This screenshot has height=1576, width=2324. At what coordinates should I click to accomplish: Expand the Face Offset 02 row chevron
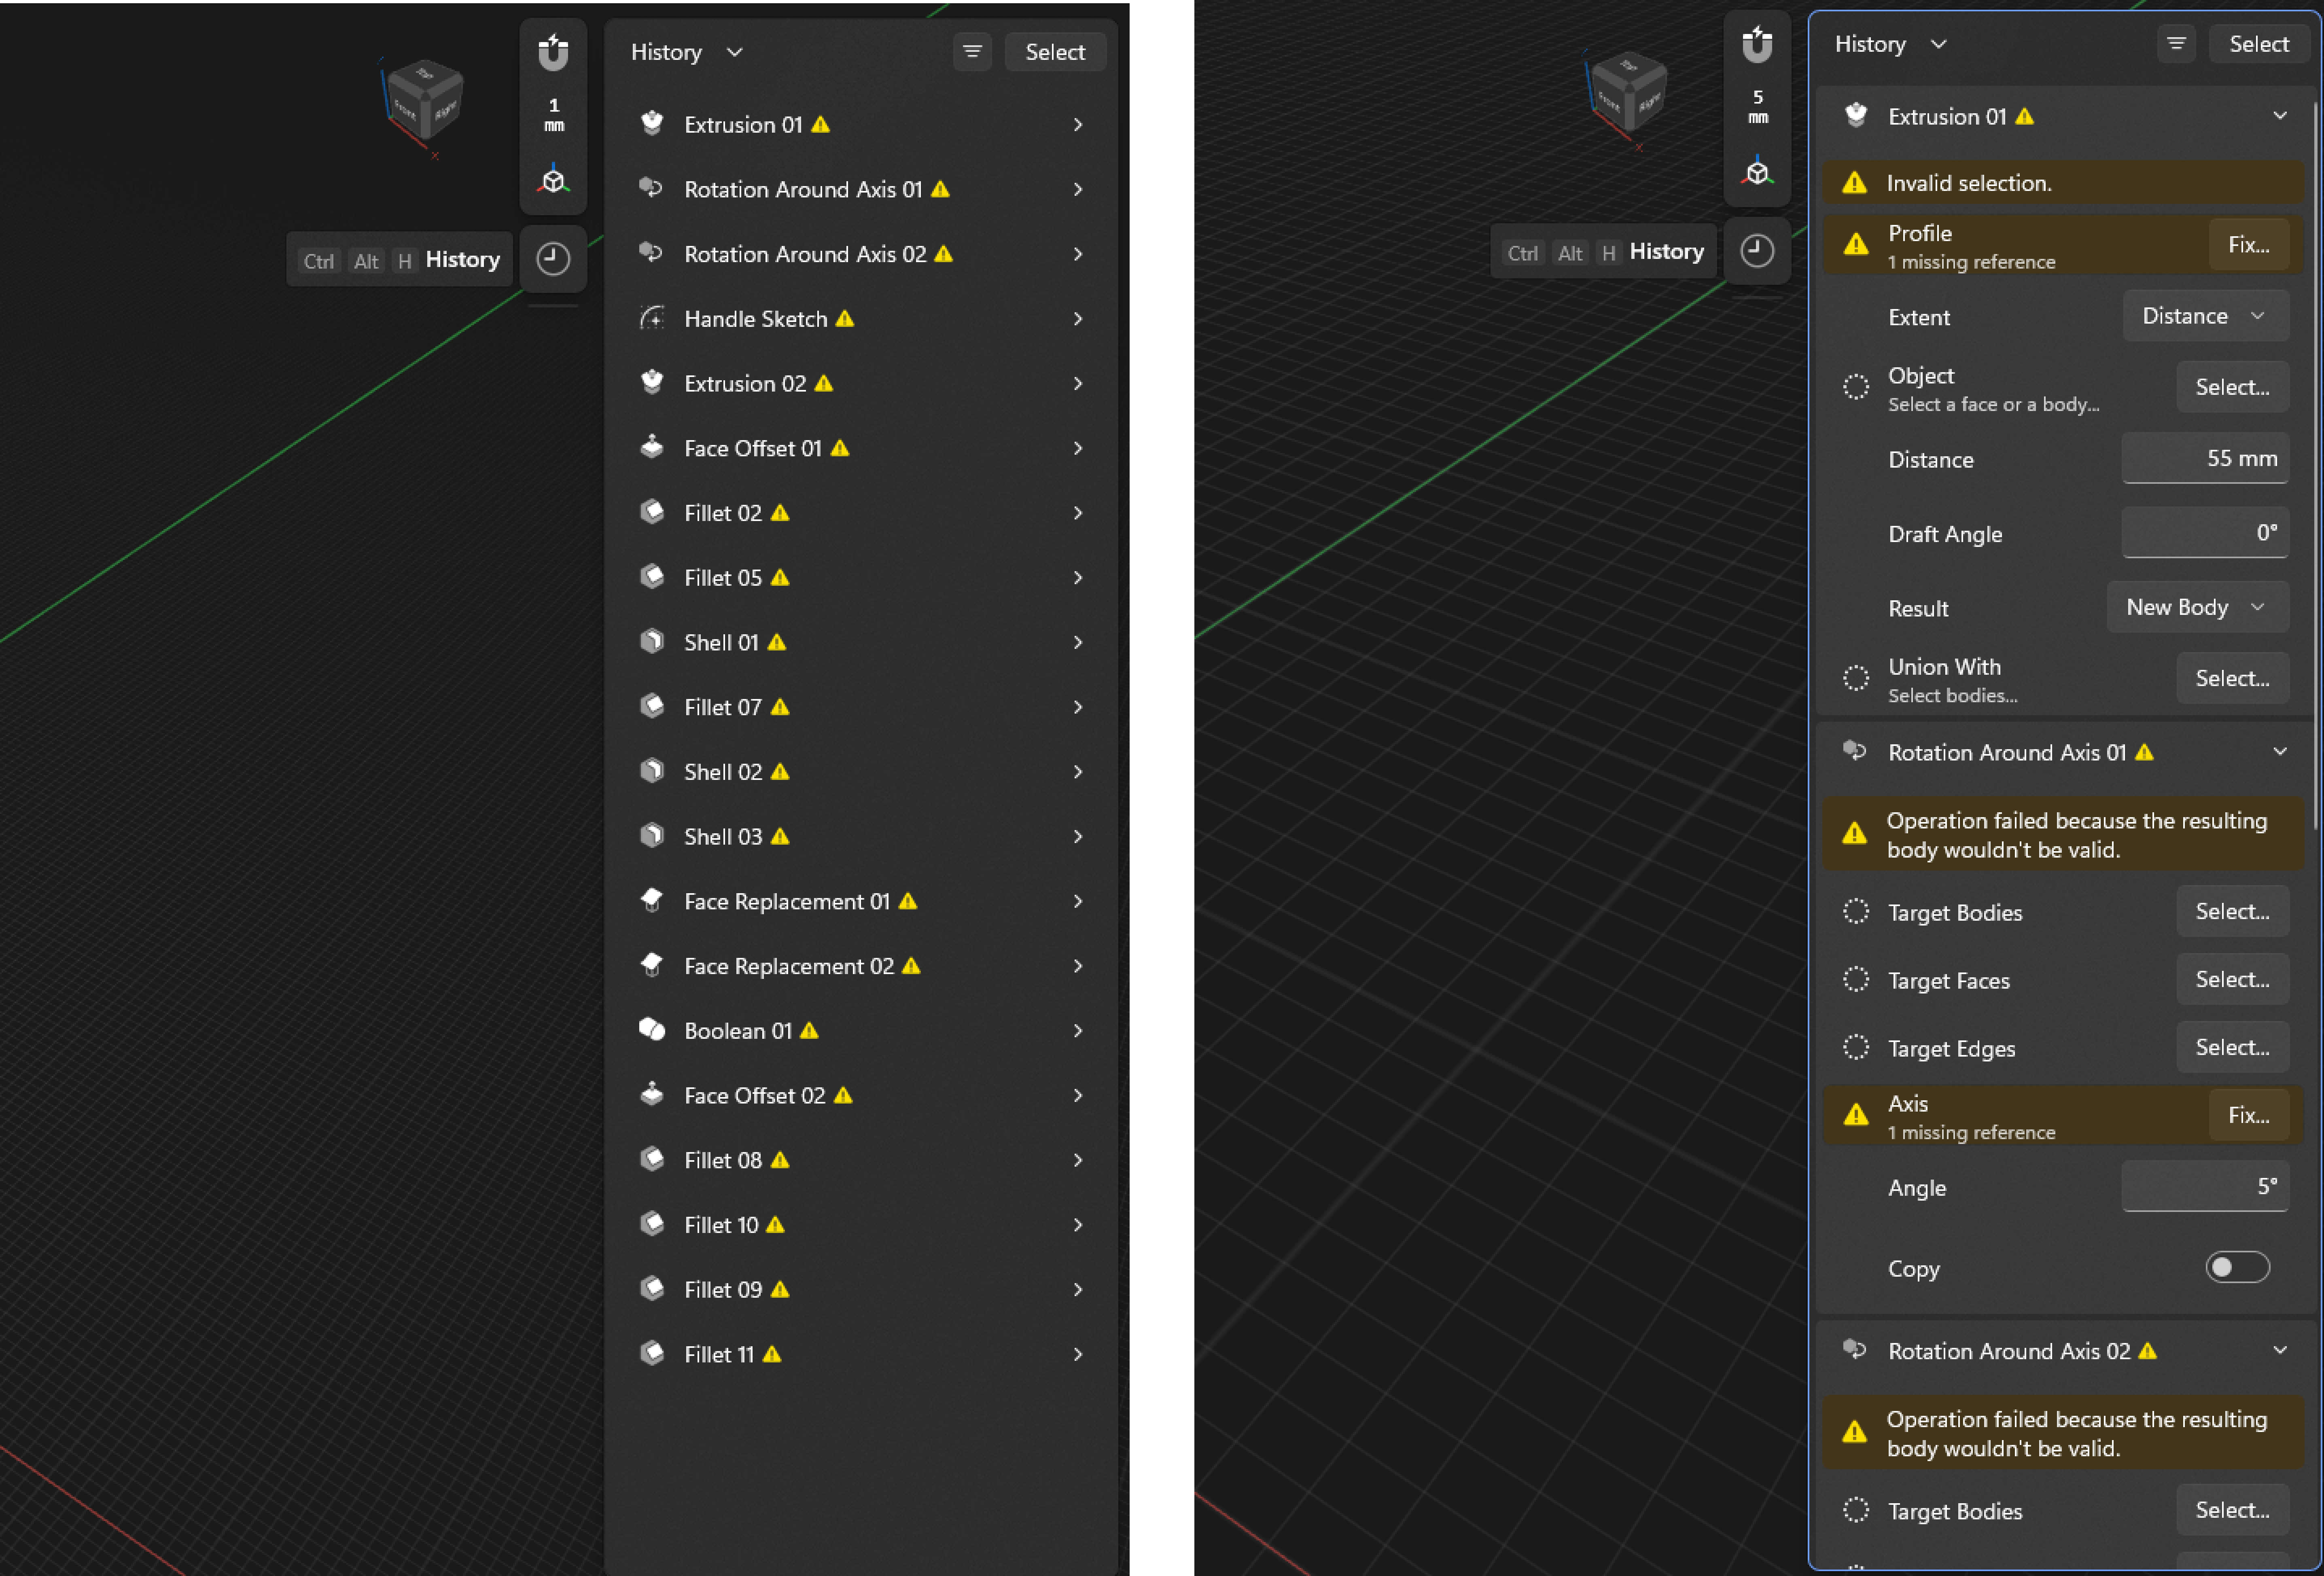1077,1095
